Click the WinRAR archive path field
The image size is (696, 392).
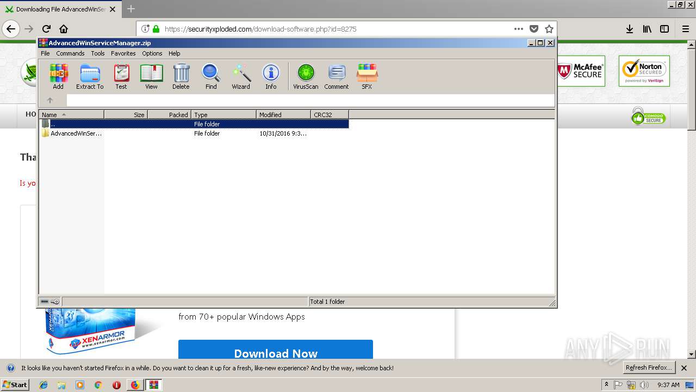(310, 100)
